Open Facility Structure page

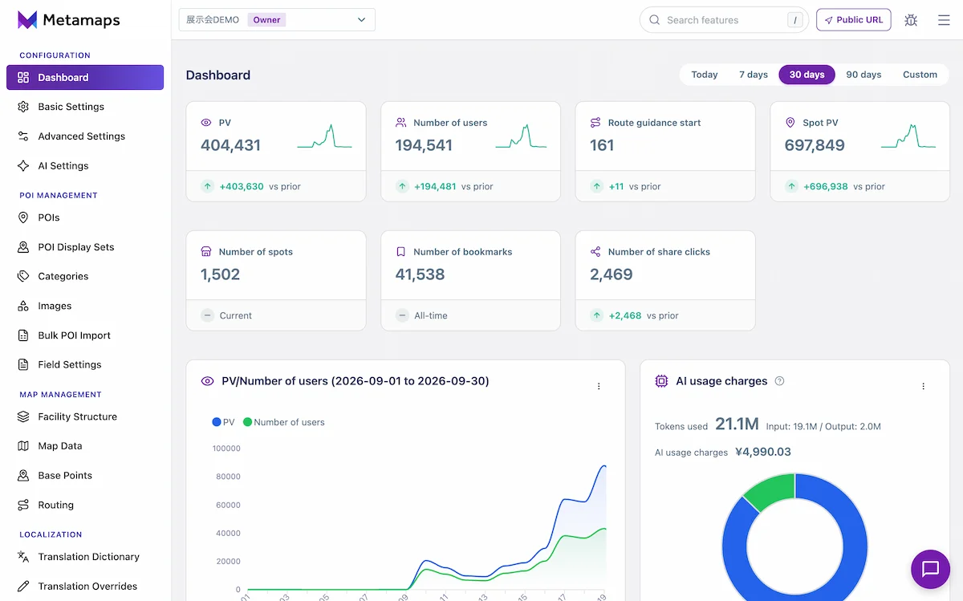click(x=85, y=416)
